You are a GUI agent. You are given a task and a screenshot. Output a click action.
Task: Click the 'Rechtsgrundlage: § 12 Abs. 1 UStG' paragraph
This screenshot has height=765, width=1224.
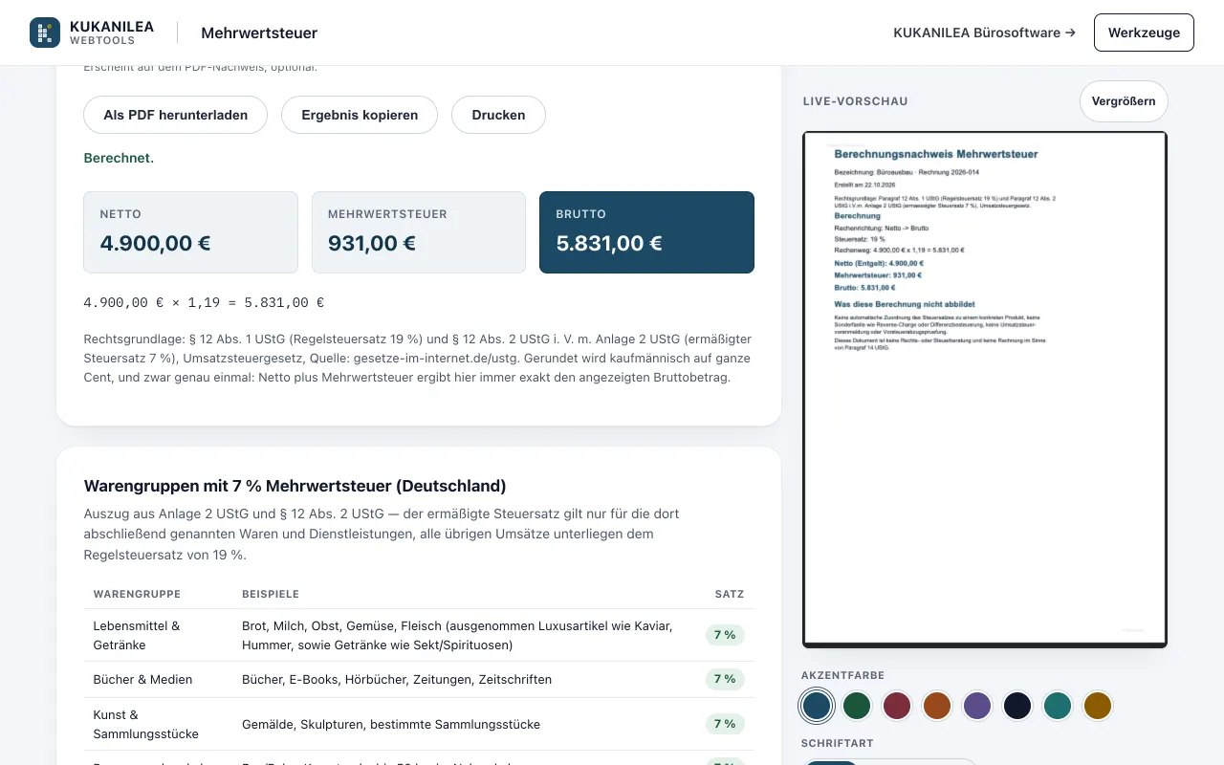click(x=419, y=358)
